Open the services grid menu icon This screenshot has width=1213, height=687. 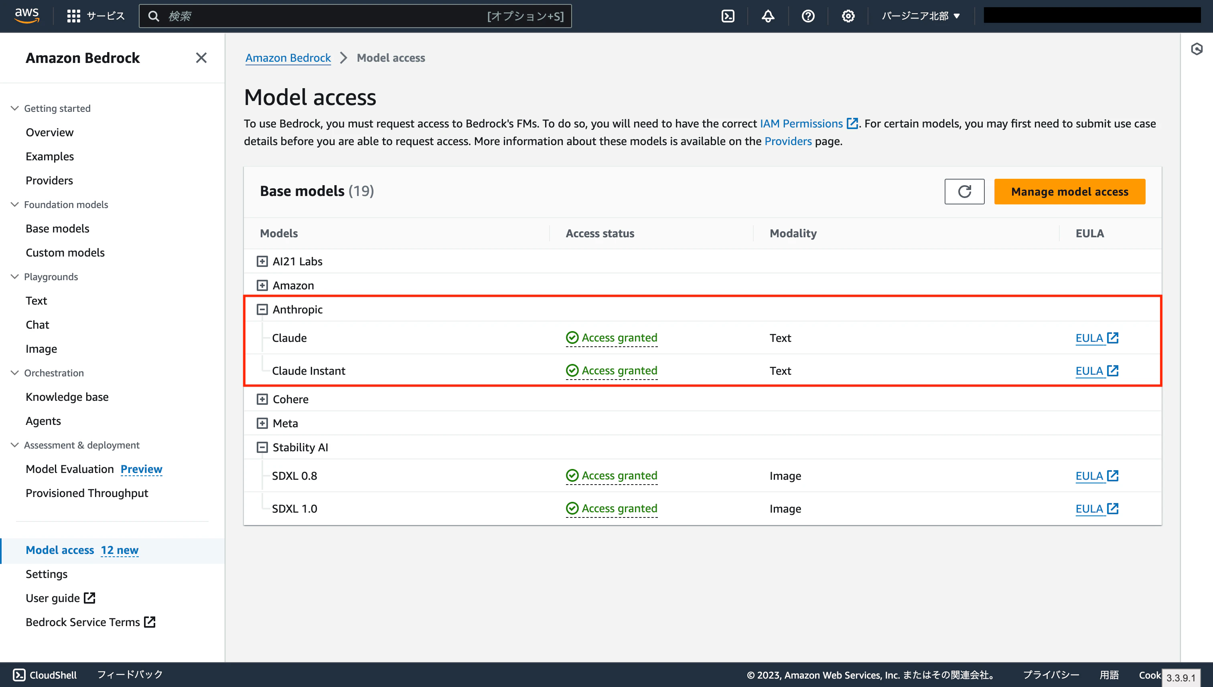[73, 16]
